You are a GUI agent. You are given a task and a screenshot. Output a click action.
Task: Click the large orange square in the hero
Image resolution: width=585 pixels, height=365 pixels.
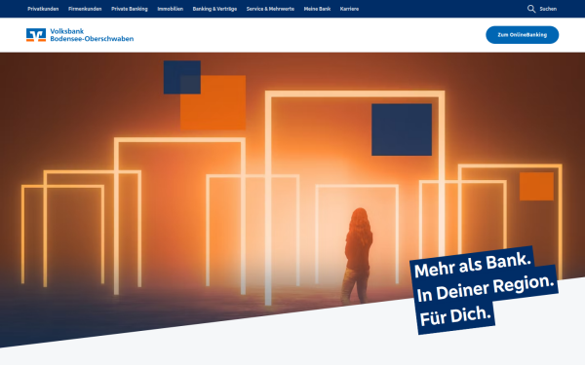[x=213, y=103]
